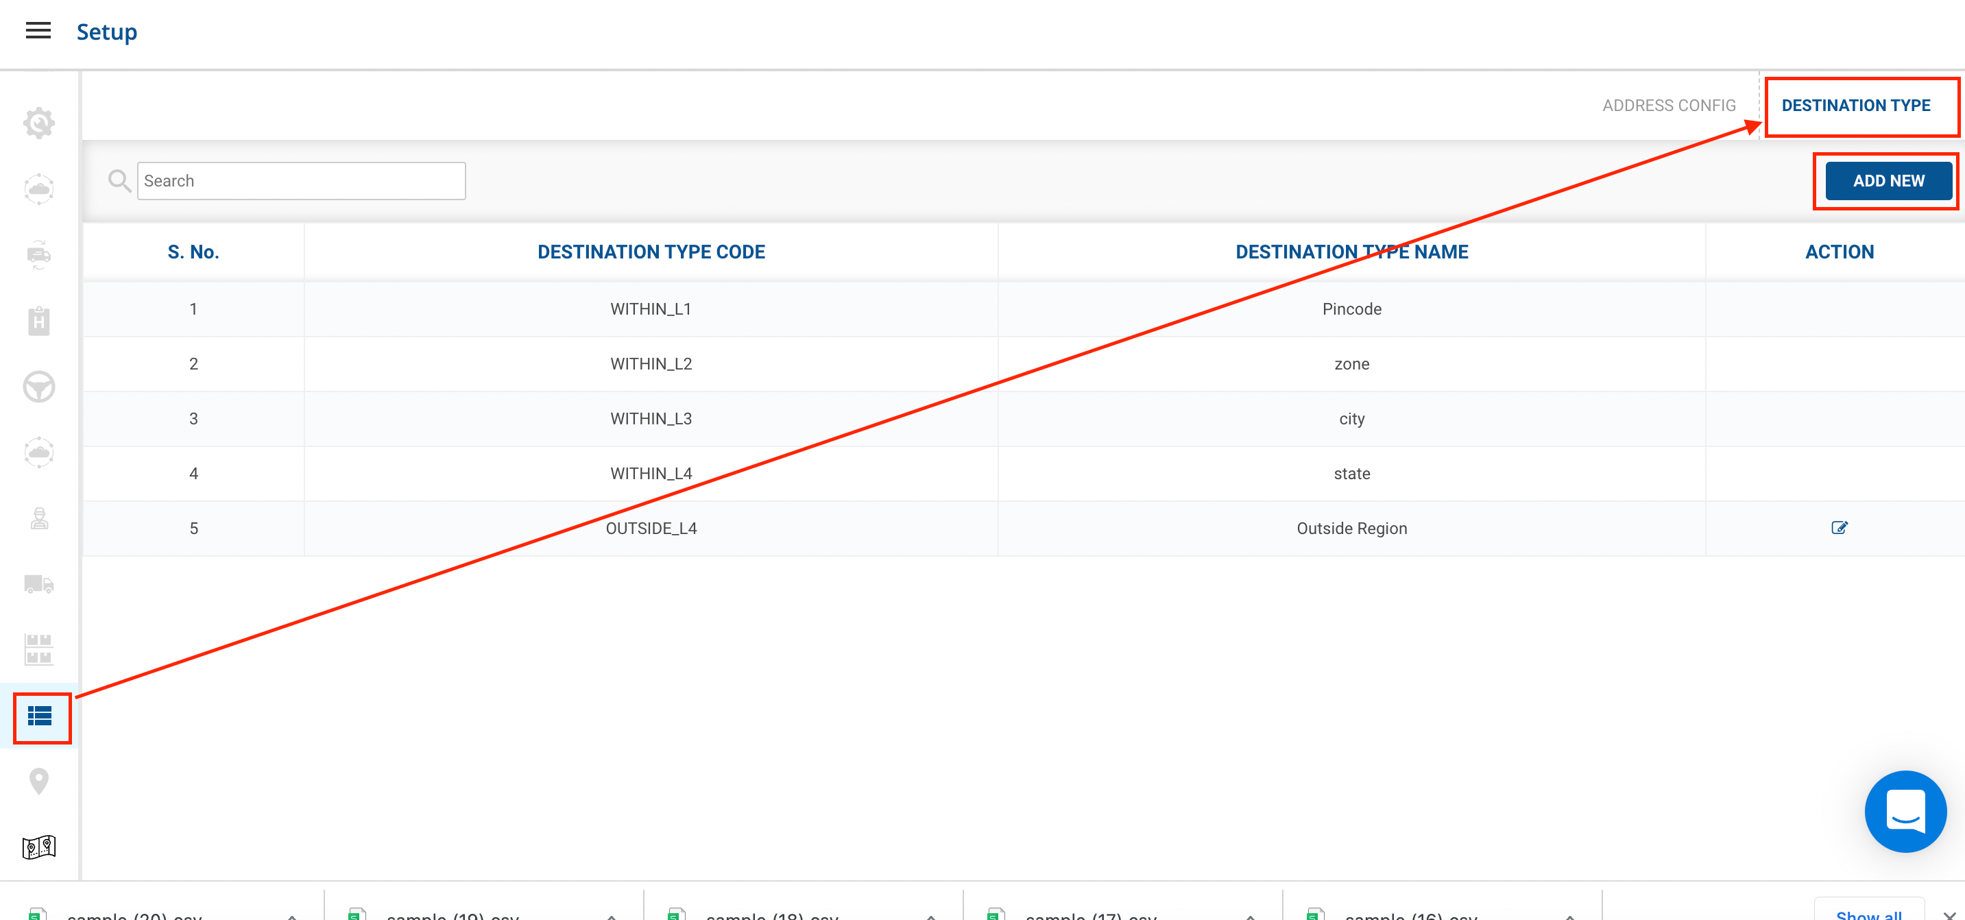The image size is (1965, 920).
Task: Switch to the Address Config tab
Action: click(x=1668, y=106)
